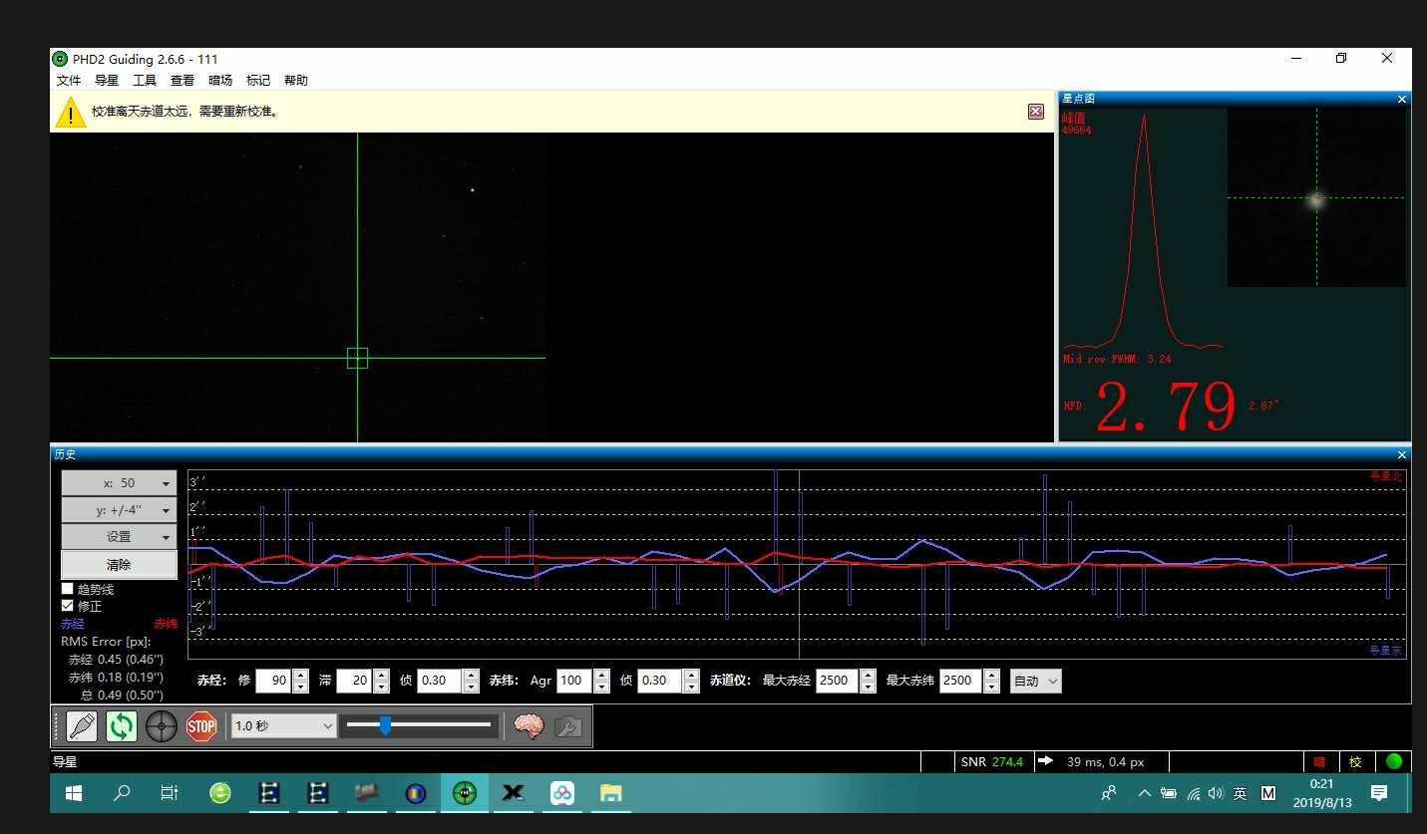Click the gamma slider blue handle
The height and width of the screenshot is (834, 1427).
pyautogui.click(x=385, y=726)
